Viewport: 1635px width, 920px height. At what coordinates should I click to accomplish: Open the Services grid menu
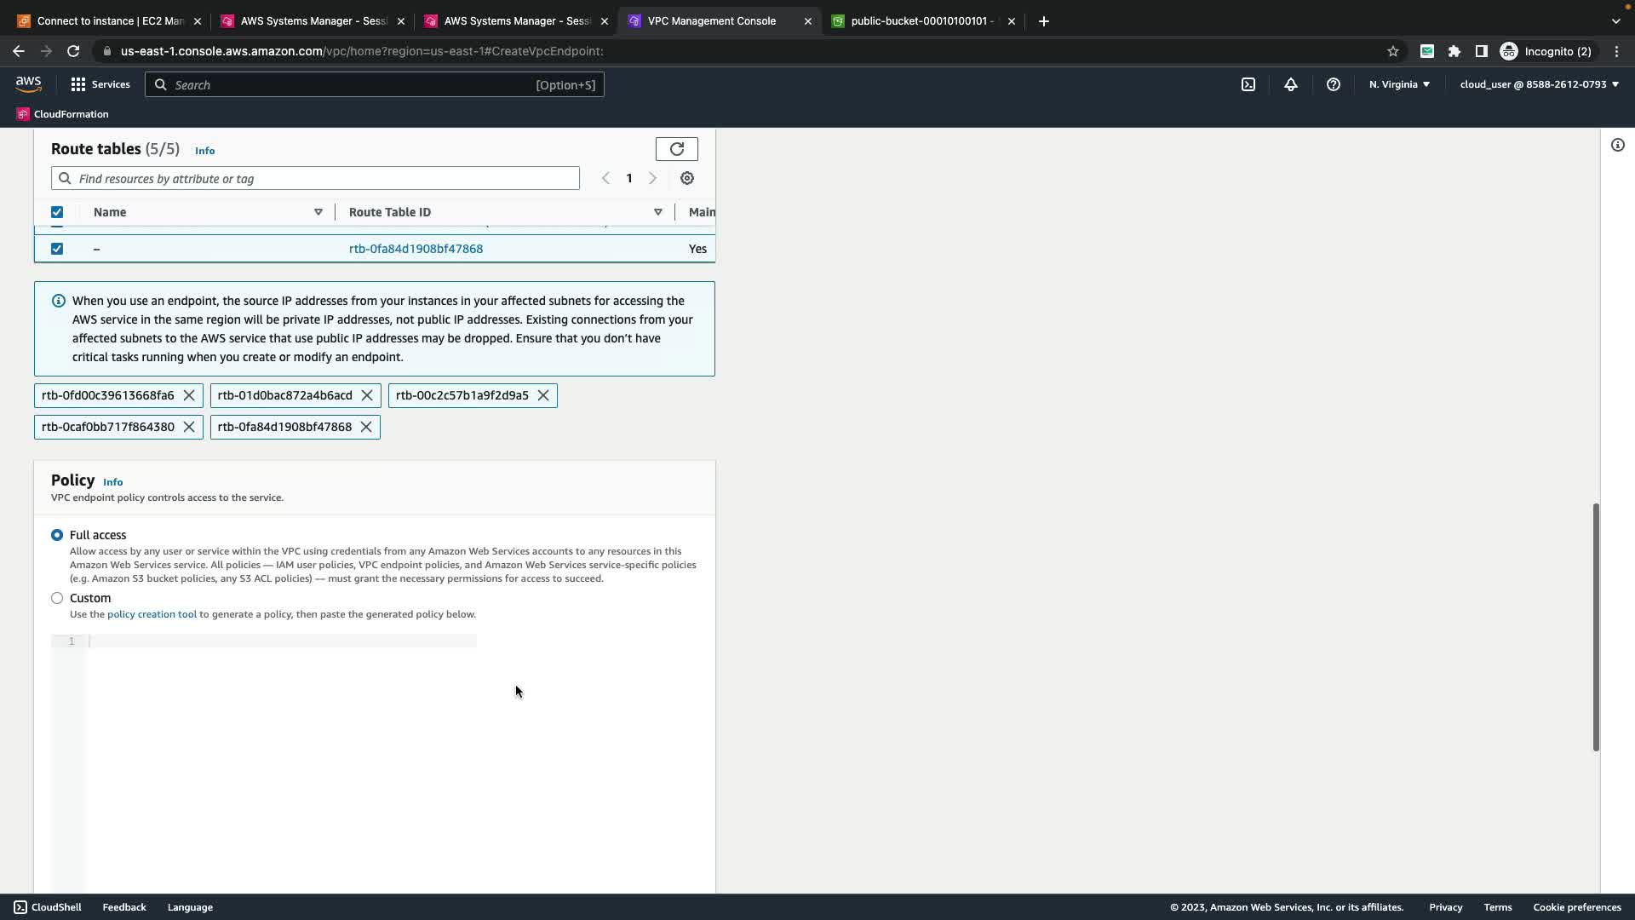click(x=78, y=84)
